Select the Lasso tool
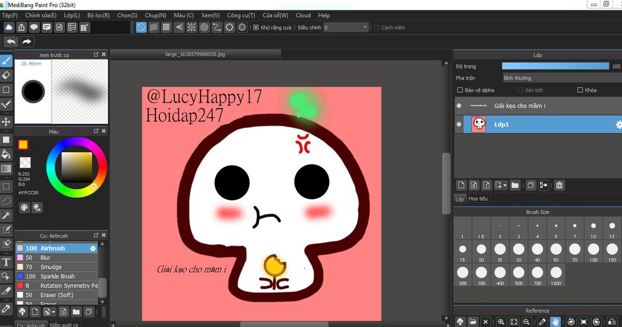The width and height of the screenshot is (622, 327). pyautogui.click(x=6, y=201)
